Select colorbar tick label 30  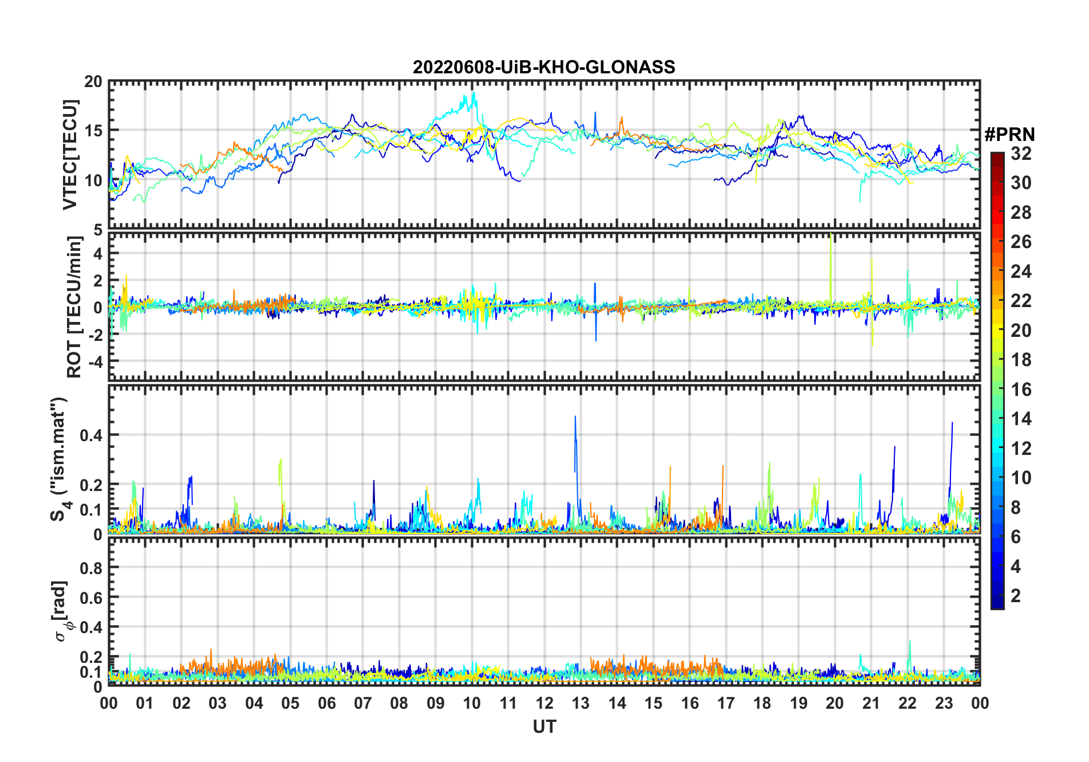(x=1021, y=183)
